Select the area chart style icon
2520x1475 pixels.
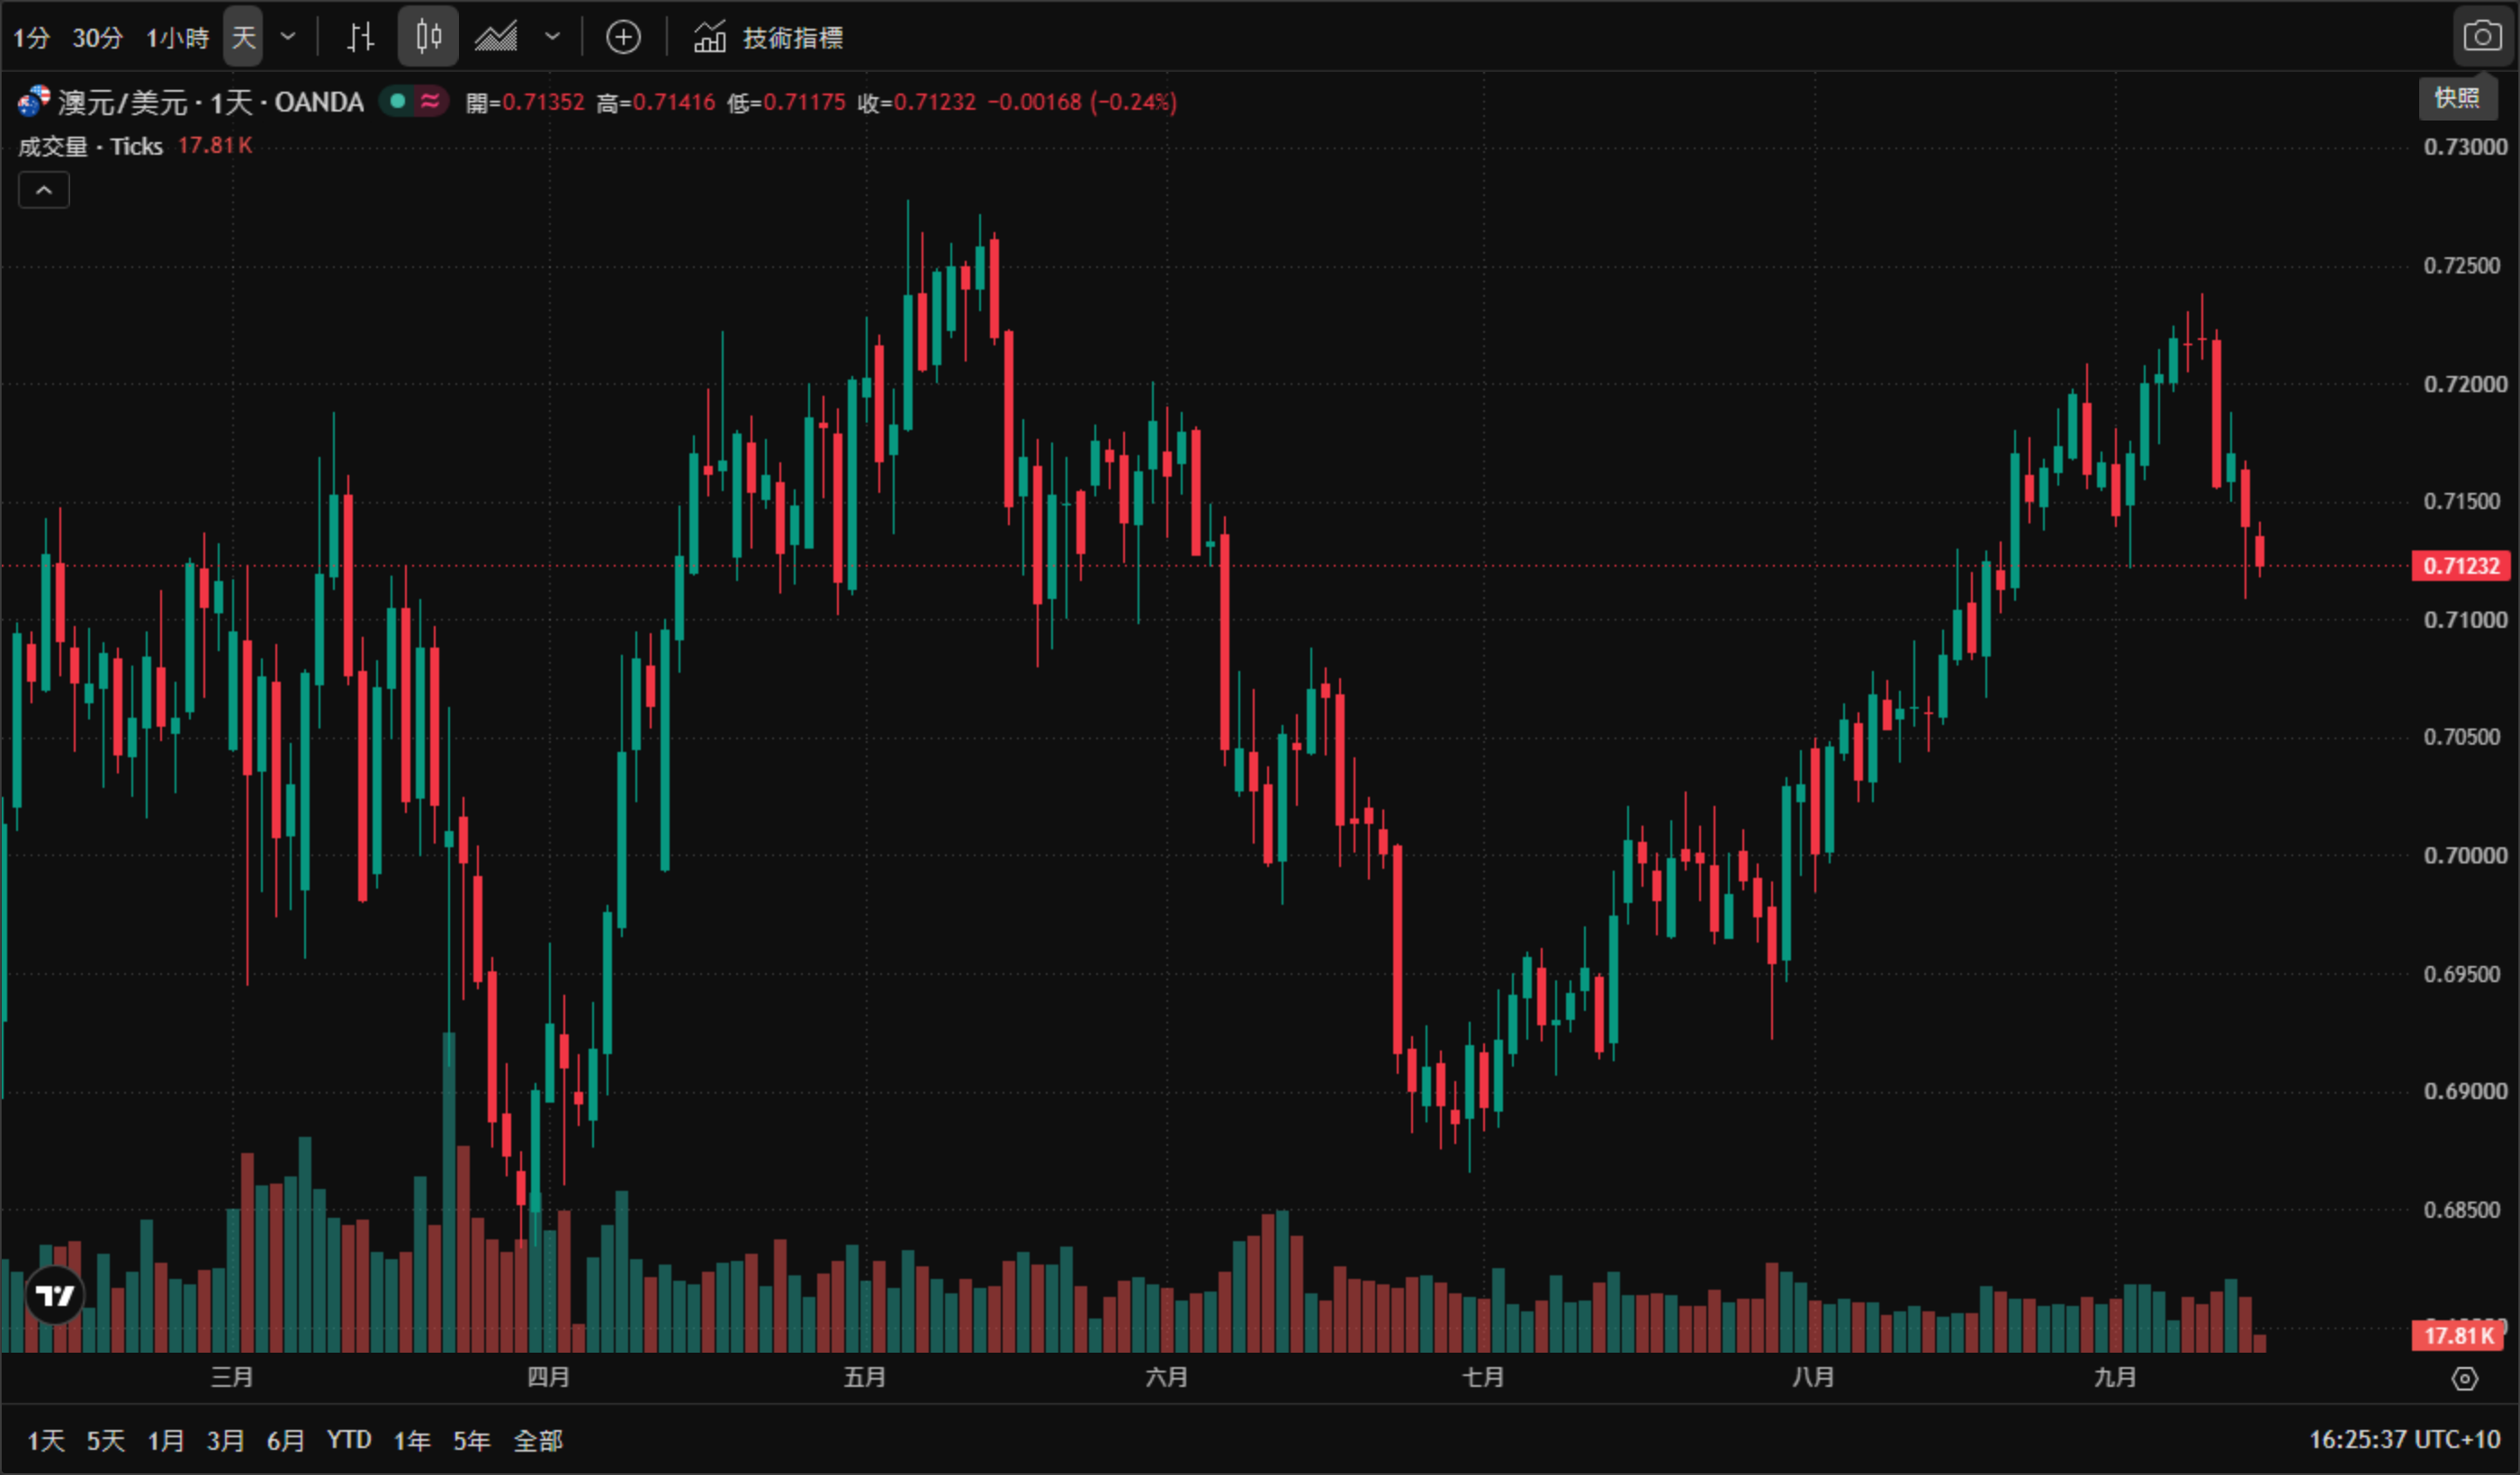(x=496, y=38)
